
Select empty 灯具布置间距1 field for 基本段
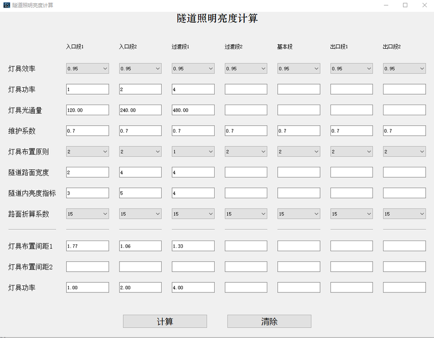pyautogui.click(x=299, y=246)
